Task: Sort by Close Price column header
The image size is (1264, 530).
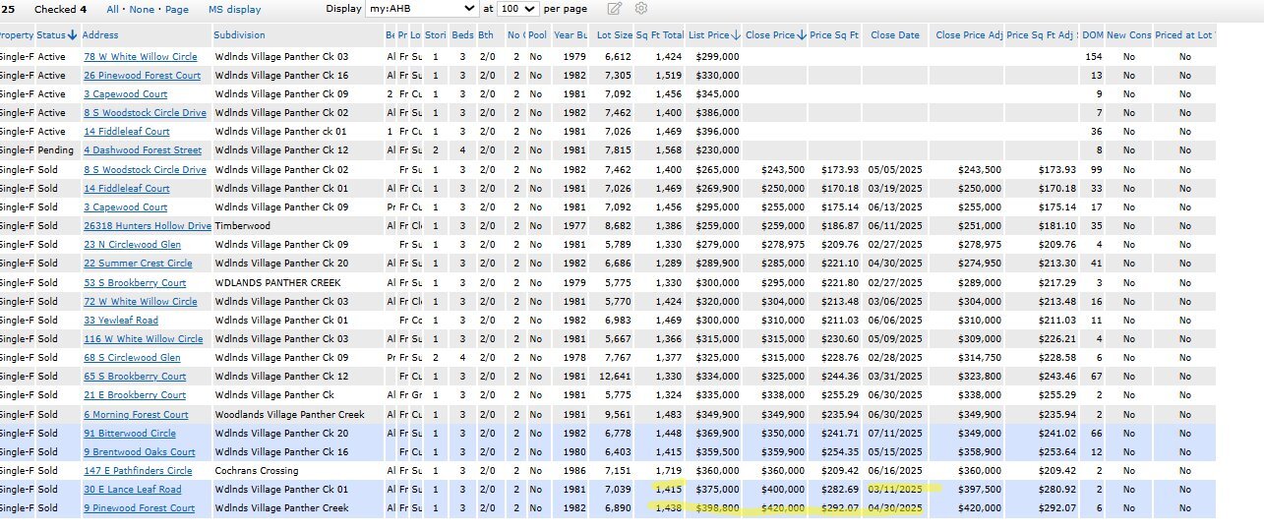Action: [x=775, y=34]
